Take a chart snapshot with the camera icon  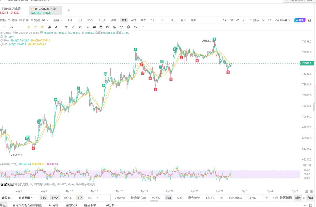231,20
